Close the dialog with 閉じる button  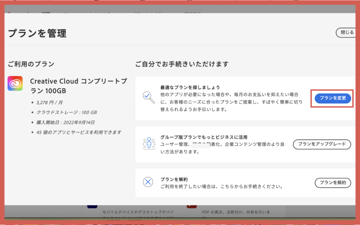346,33
